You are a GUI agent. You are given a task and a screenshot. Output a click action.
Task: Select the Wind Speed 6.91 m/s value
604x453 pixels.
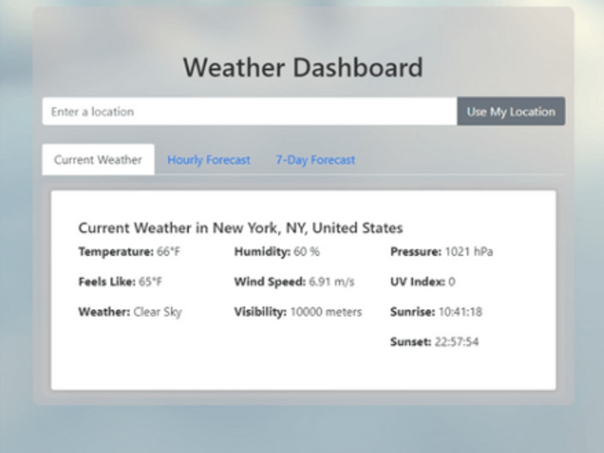(294, 281)
